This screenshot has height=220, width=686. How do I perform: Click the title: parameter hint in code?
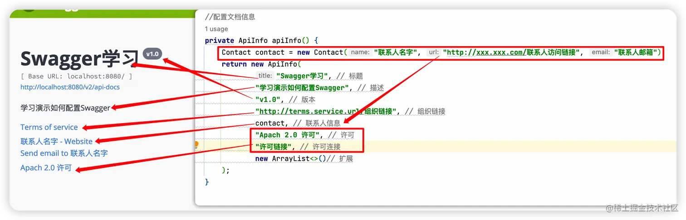[265, 76]
